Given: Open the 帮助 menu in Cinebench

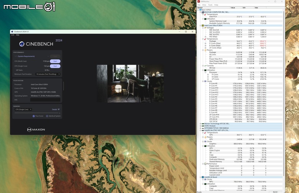Looking at the screenshot, I should 18,35.
